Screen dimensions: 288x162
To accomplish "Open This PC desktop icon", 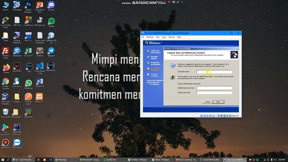I will (x=6, y=6).
